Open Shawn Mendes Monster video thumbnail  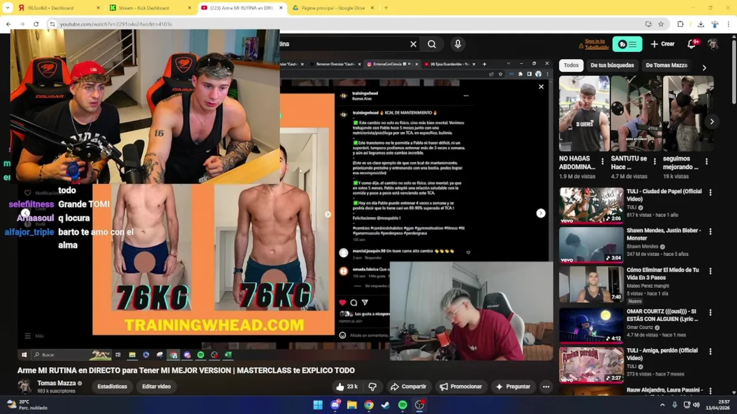pyautogui.click(x=591, y=244)
